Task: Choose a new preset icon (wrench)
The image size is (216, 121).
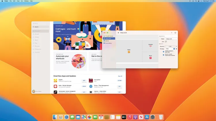Action: point(166,42)
